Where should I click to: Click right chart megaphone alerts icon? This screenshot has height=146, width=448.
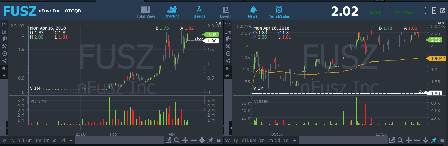228,75
